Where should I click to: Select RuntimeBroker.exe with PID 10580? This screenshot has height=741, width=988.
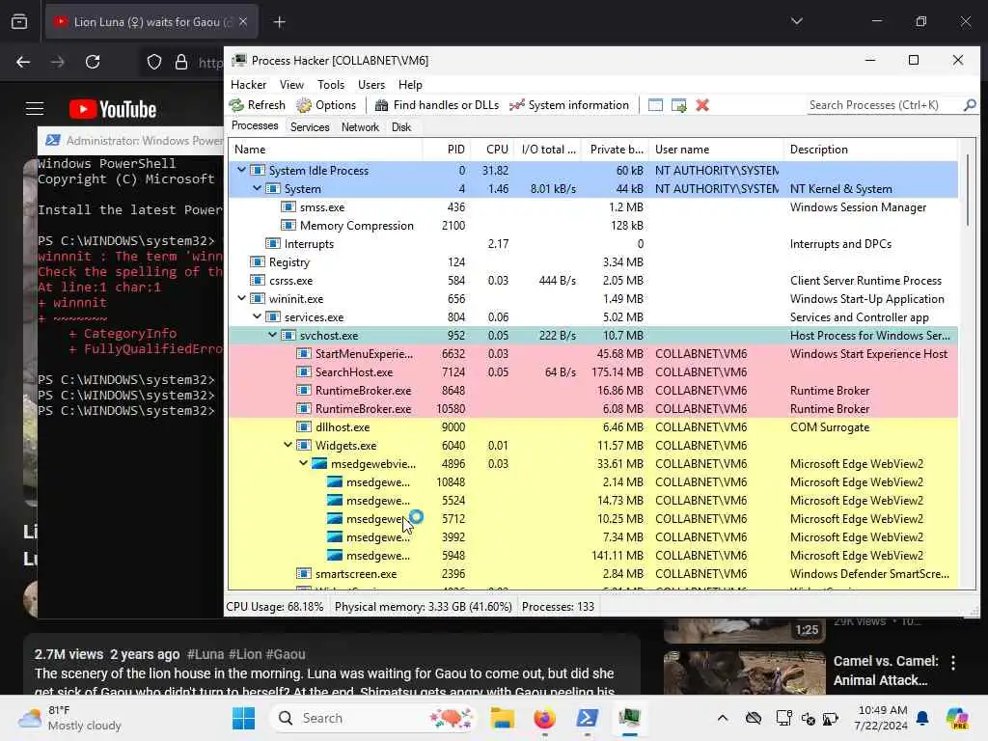point(593,408)
